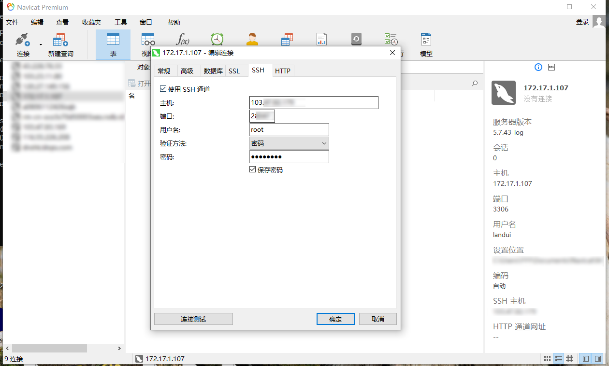The width and height of the screenshot is (609, 366).
Task: Open the 模型 model toolbar icon
Action: click(x=426, y=40)
